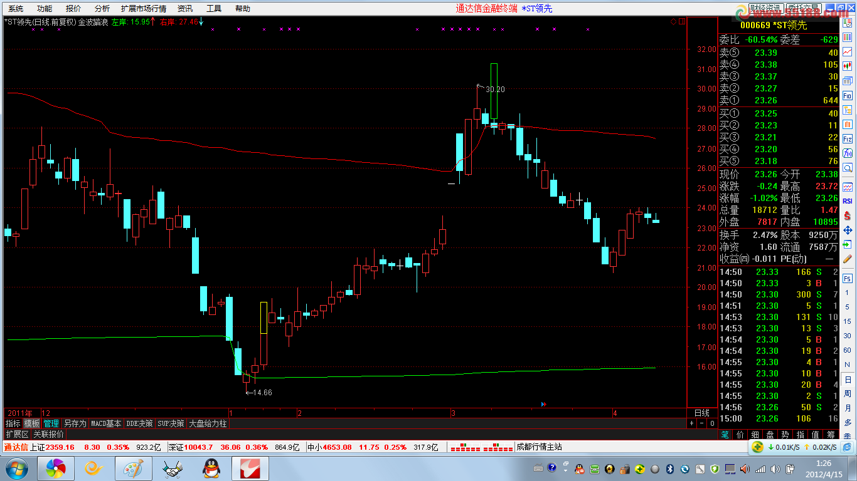Switch to the 5-minute period
This screenshot has height=481, width=857.
848,307
